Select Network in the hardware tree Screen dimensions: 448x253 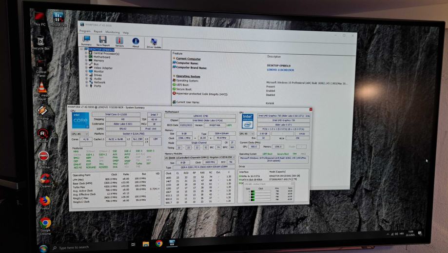coord(100,82)
